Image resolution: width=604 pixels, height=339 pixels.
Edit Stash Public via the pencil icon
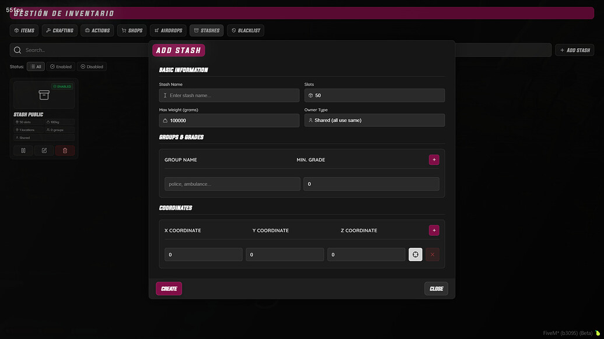click(x=44, y=150)
